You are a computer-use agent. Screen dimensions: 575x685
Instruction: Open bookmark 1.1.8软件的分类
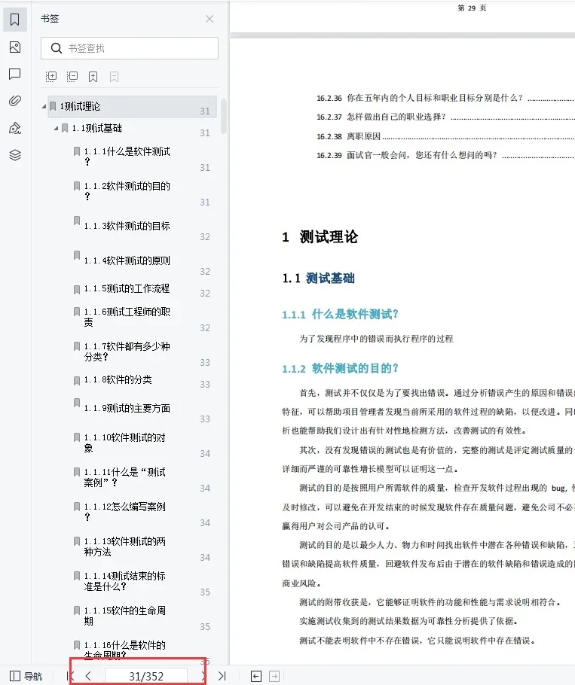pyautogui.click(x=118, y=379)
